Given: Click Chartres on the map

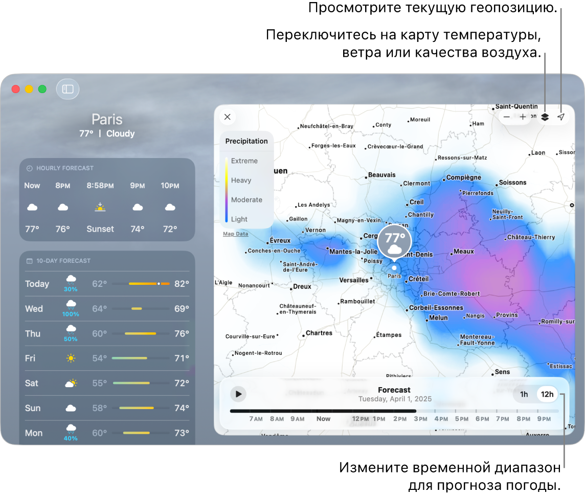Looking at the screenshot, I should 319,333.
